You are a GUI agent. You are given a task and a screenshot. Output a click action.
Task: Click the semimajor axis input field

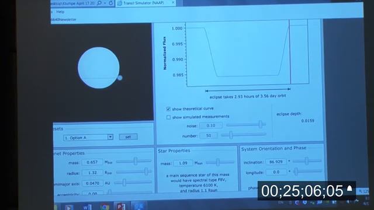click(92, 183)
